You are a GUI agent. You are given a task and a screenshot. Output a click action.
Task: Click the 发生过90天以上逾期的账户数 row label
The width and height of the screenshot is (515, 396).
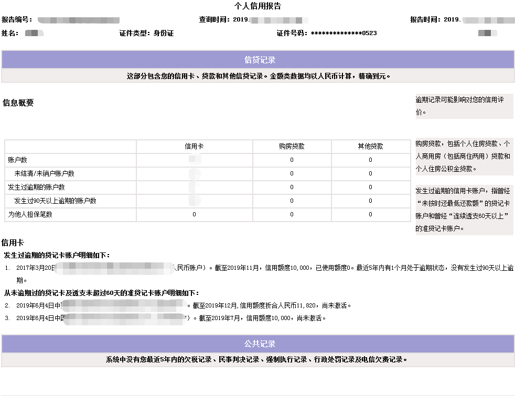click(x=55, y=201)
